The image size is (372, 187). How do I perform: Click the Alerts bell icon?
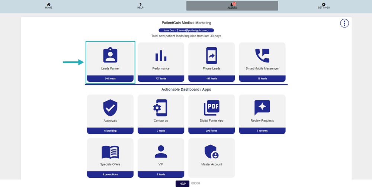tap(231, 4)
